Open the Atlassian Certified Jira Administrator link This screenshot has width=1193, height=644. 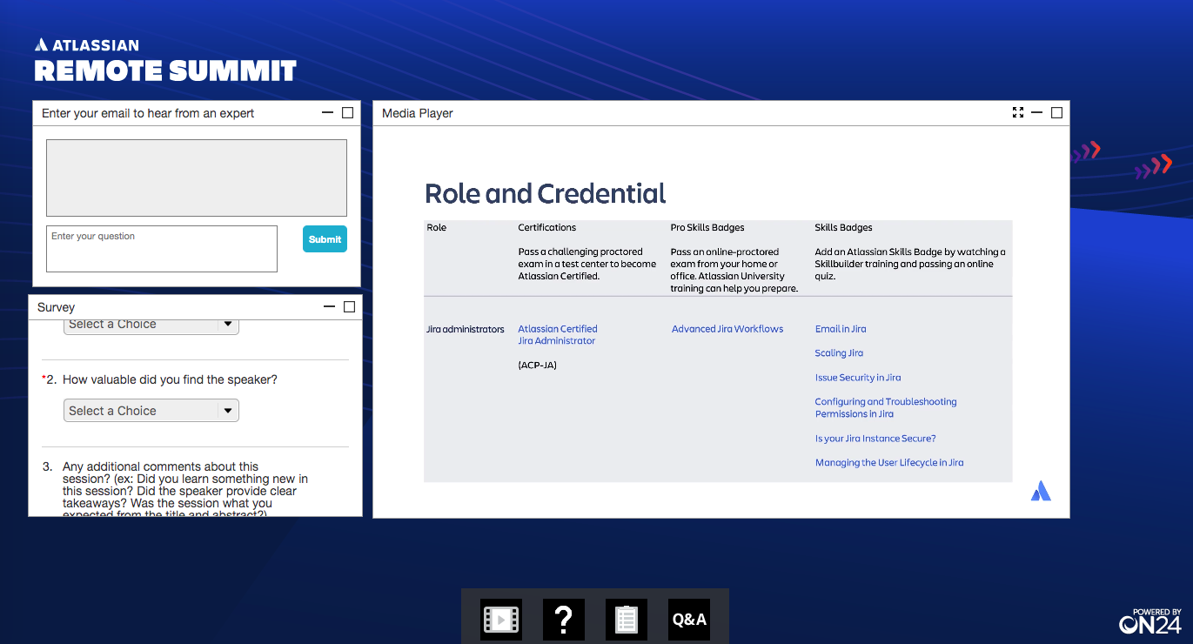tap(558, 335)
